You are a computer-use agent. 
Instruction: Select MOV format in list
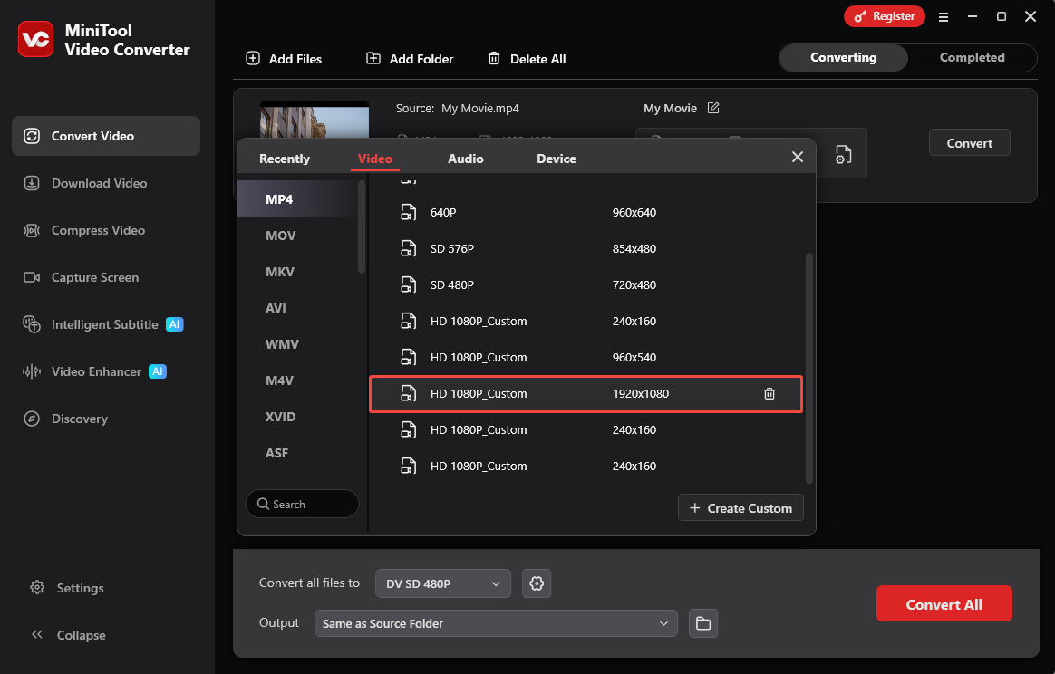pos(296,236)
